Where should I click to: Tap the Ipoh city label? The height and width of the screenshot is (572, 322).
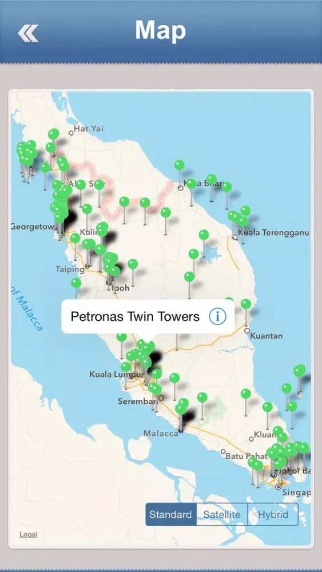121,288
